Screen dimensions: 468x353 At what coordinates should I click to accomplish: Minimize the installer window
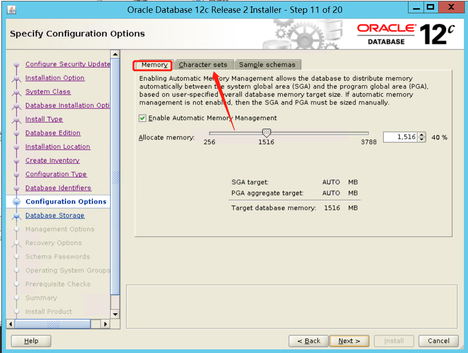(416, 7)
